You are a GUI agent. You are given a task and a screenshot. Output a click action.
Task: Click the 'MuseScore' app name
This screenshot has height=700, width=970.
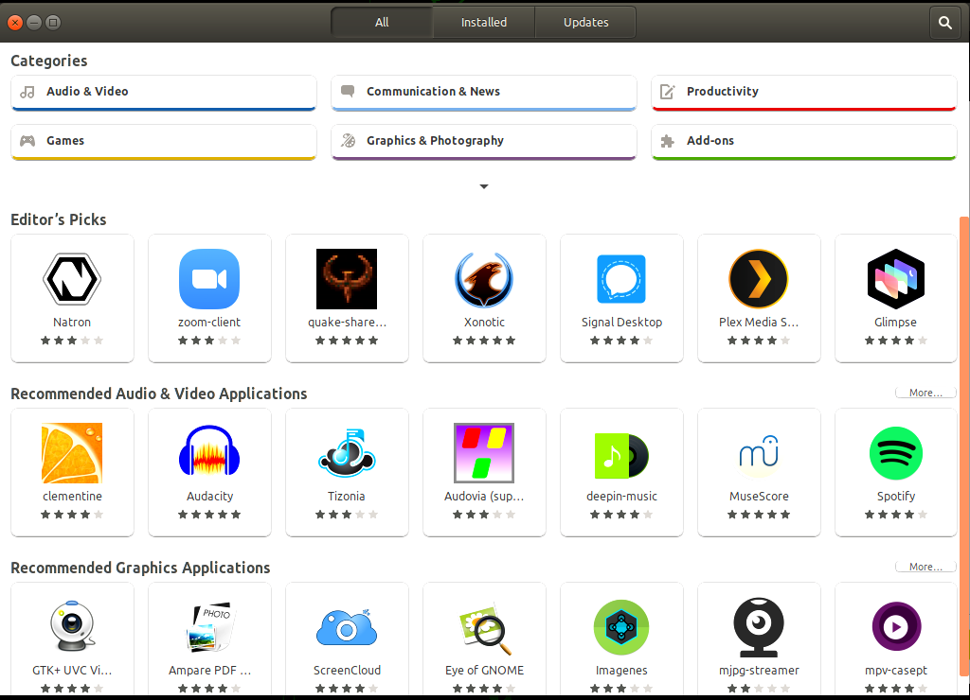tap(759, 496)
